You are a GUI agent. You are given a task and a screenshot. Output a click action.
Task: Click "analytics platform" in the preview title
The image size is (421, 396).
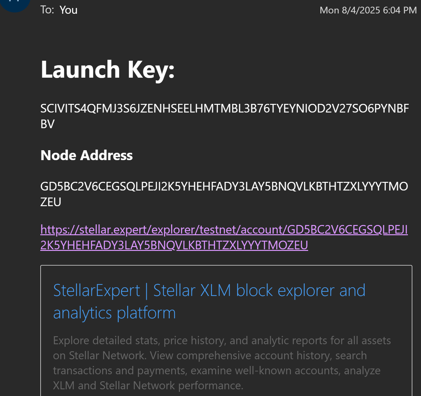point(114,313)
